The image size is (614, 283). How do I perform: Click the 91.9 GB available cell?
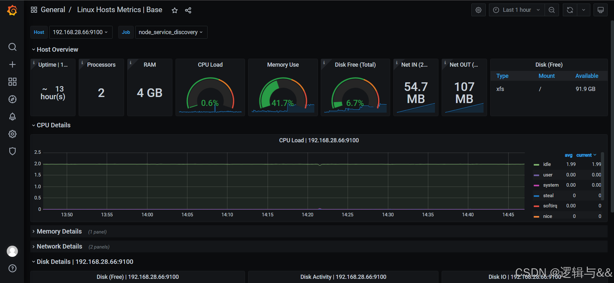[x=586, y=89]
